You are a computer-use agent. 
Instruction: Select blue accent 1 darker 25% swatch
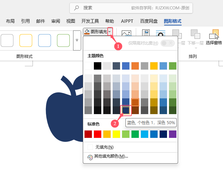(126, 102)
